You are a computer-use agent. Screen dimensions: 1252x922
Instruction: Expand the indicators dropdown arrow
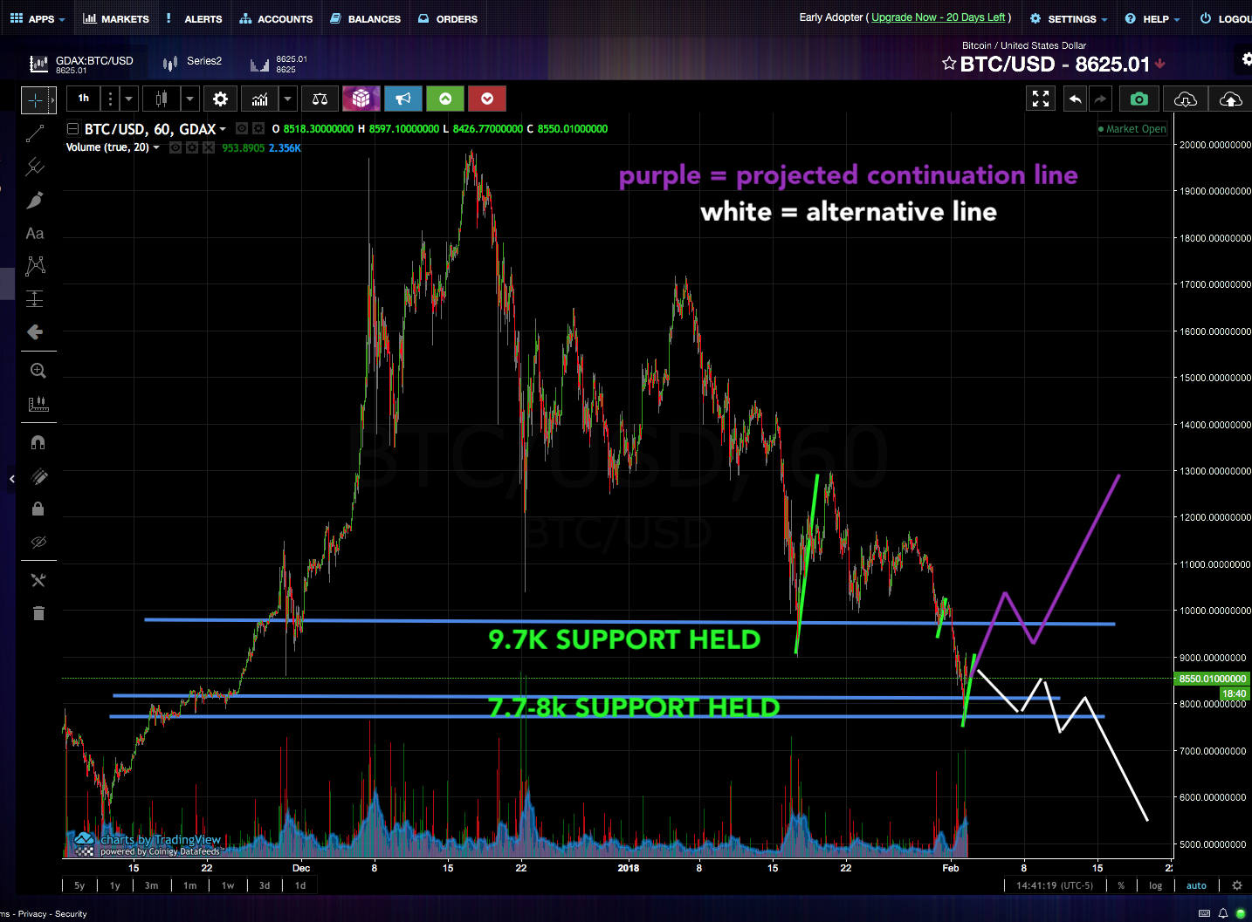tap(287, 99)
